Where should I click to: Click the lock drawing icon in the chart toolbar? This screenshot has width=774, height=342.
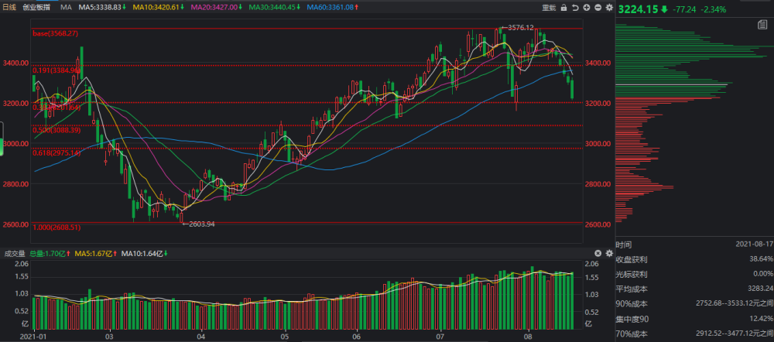(x=563, y=8)
